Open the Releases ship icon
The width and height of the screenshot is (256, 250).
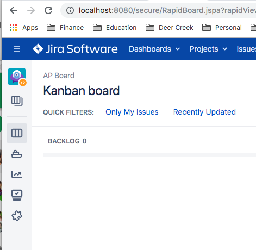(x=17, y=154)
